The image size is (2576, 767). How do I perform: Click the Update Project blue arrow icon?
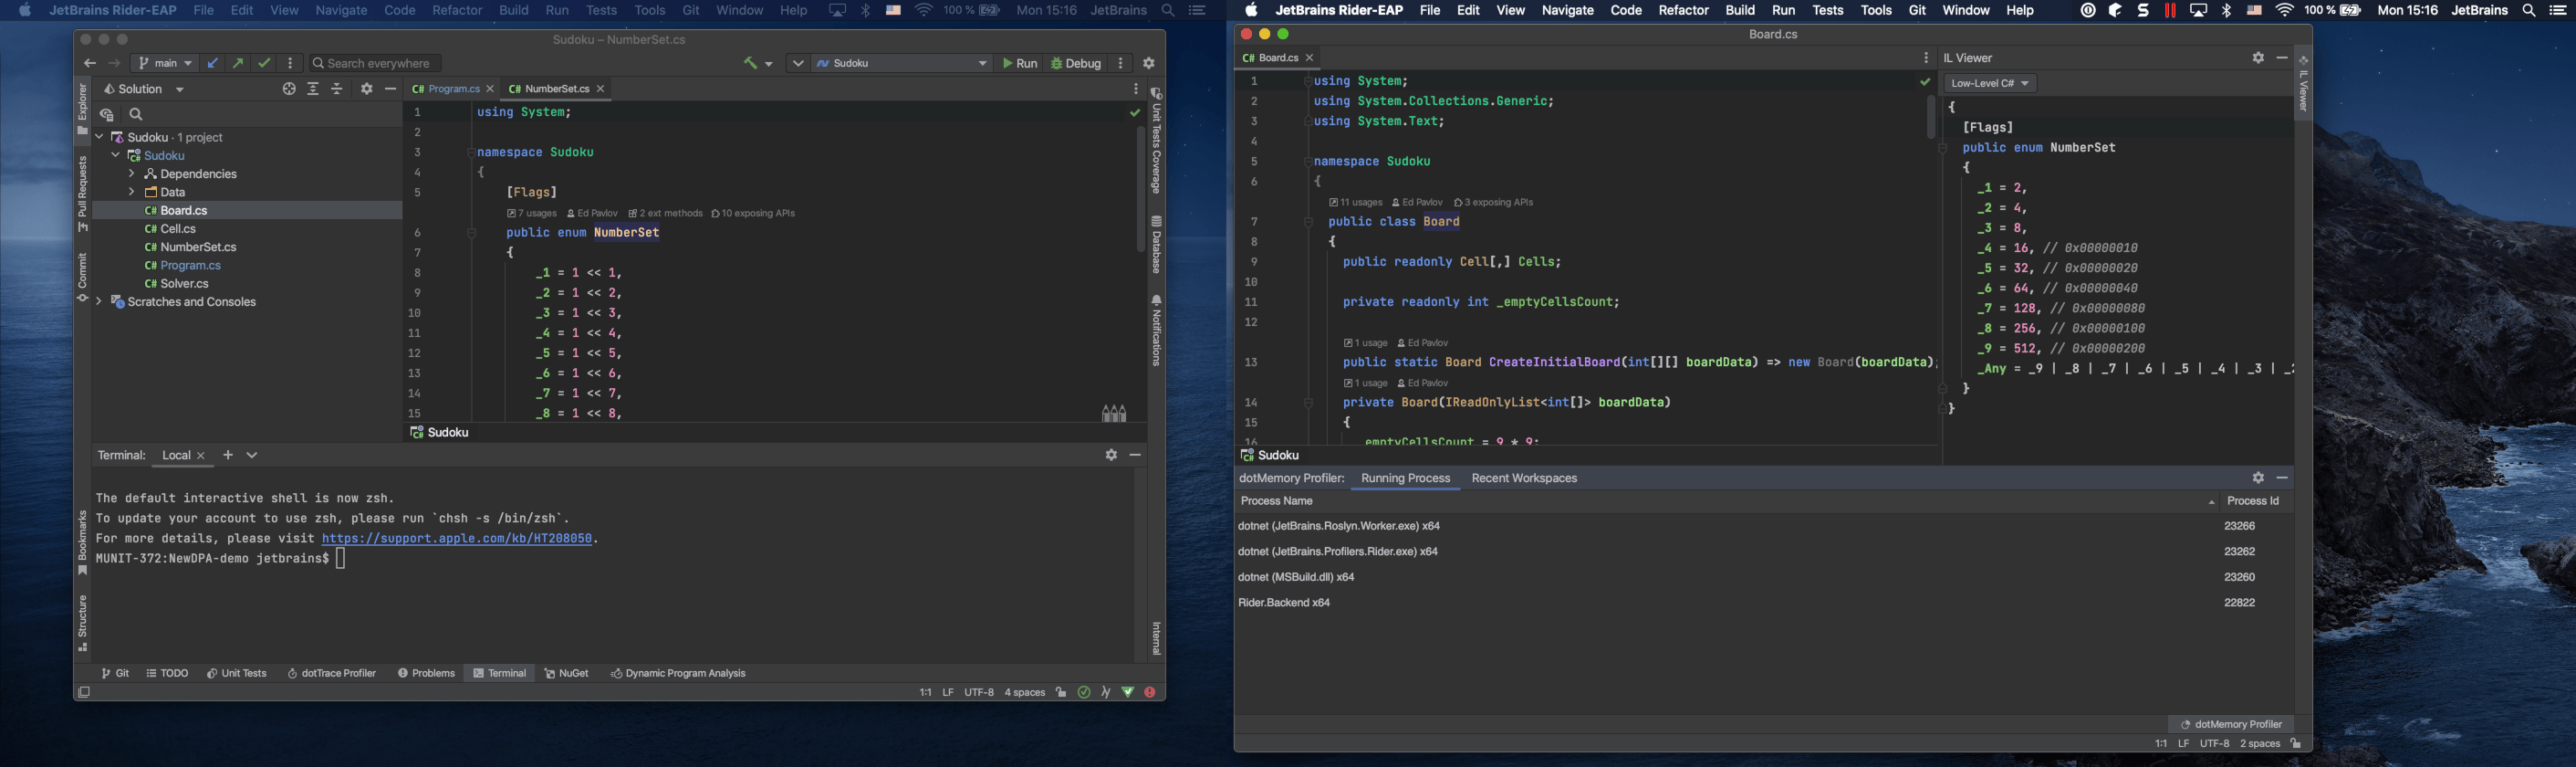pyautogui.click(x=213, y=63)
